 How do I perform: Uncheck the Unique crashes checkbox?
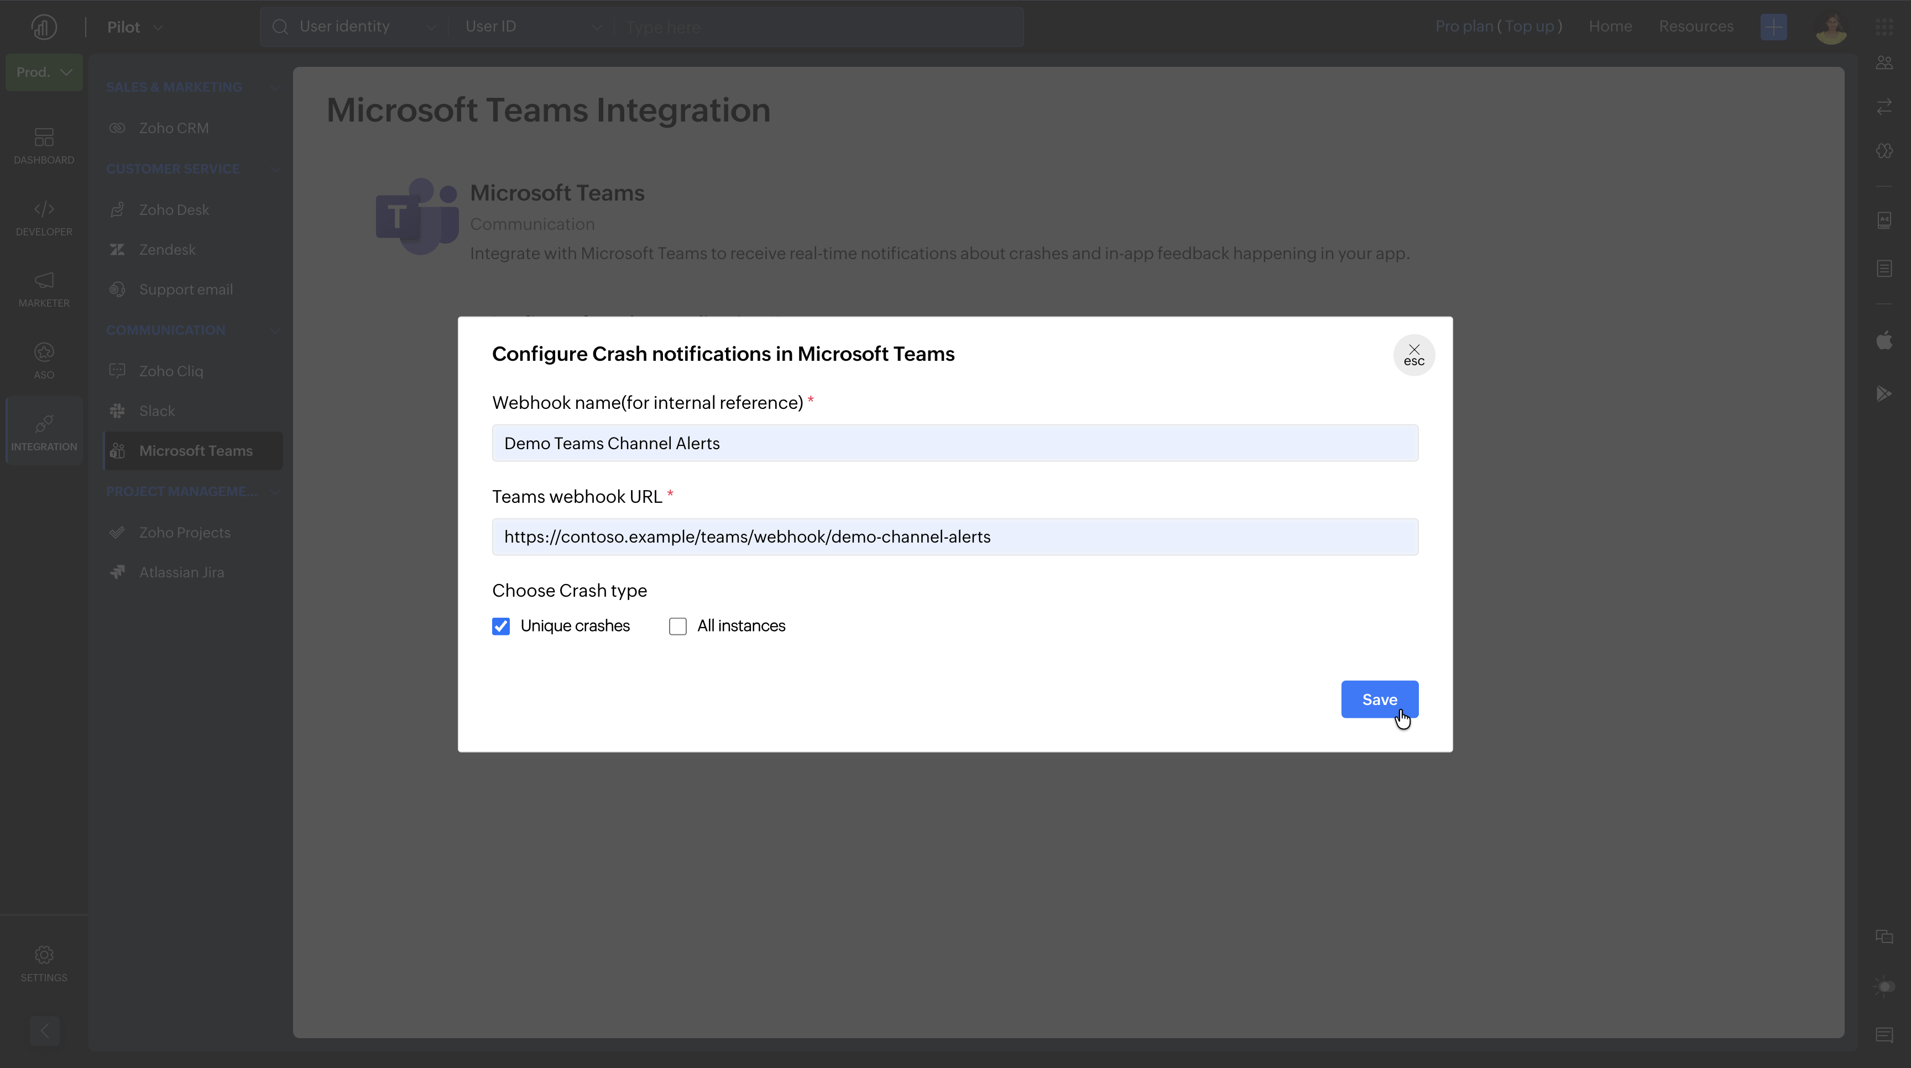[501, 627]
